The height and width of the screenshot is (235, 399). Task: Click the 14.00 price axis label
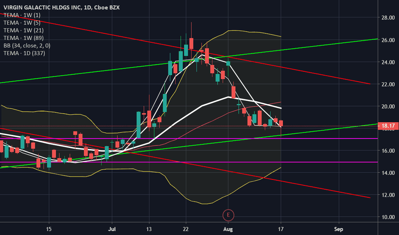388,173
